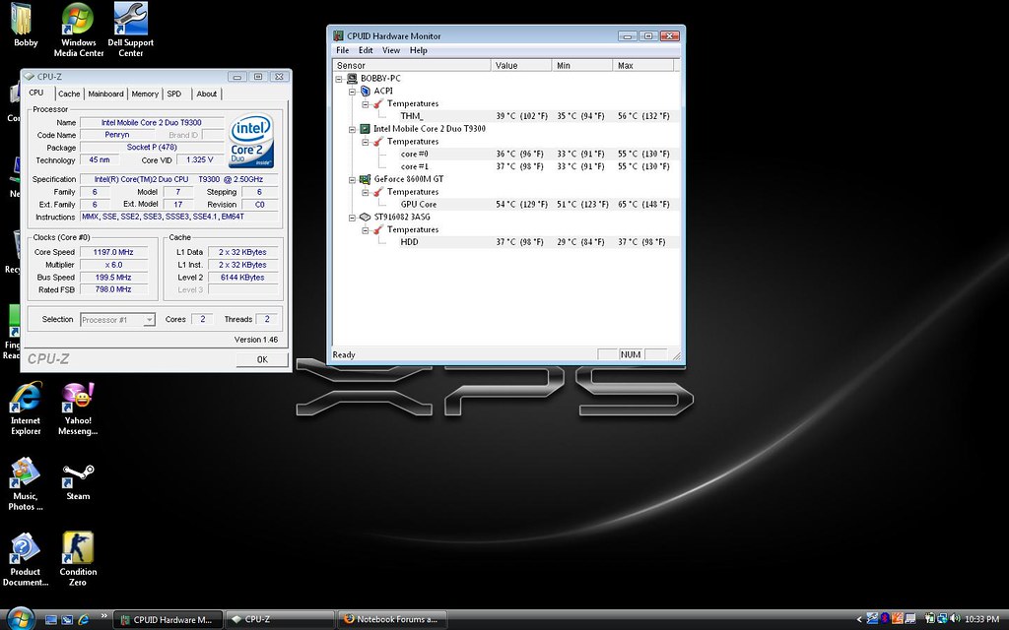Screen dimensions: 1009x630
Task: Click the Max column header
Action: (x=643, y=65)
